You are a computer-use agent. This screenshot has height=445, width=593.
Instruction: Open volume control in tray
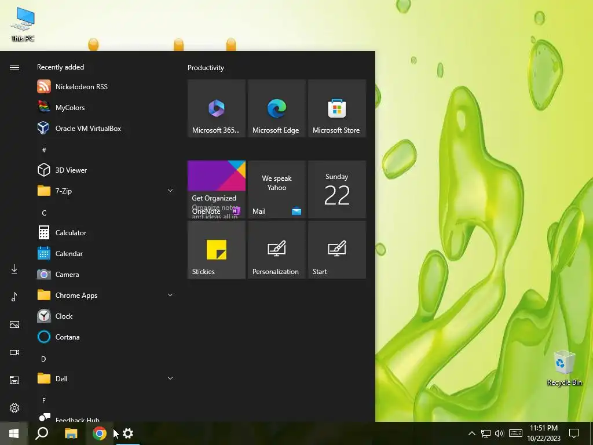pos(499,433)
